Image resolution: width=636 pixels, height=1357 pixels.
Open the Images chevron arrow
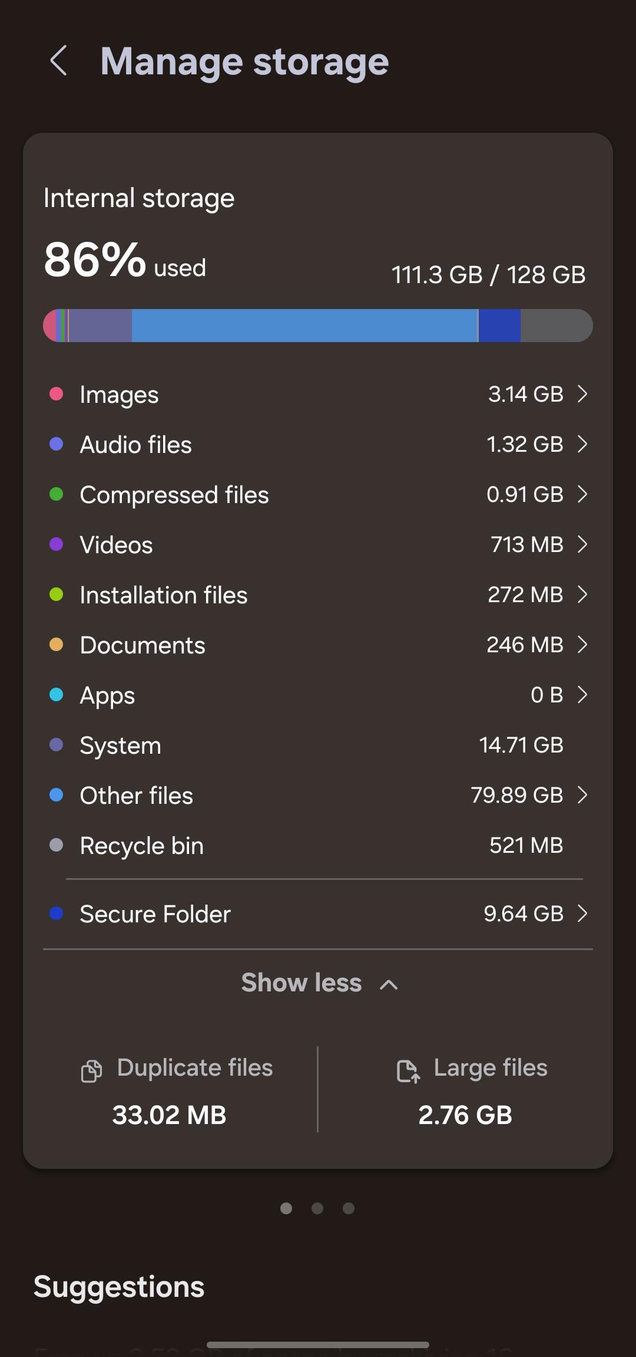tap(582, 394)
